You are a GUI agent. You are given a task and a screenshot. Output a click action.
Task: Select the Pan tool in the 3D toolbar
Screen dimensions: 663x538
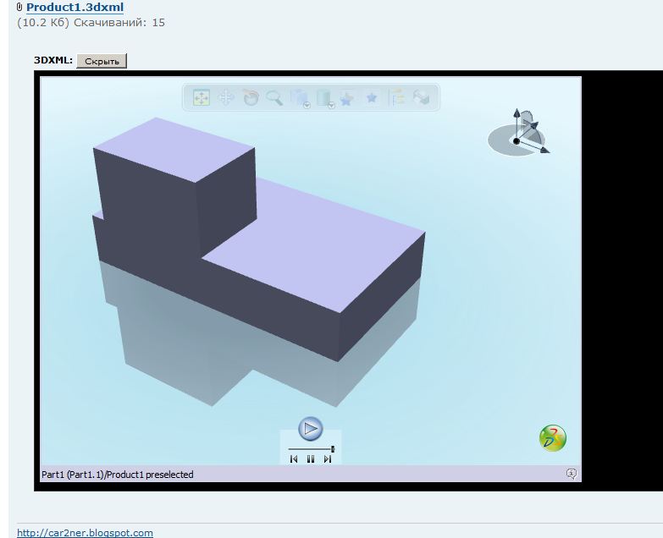[x=226, y=98]
